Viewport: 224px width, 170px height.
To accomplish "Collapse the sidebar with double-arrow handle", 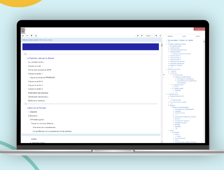I will coord(164,75).
